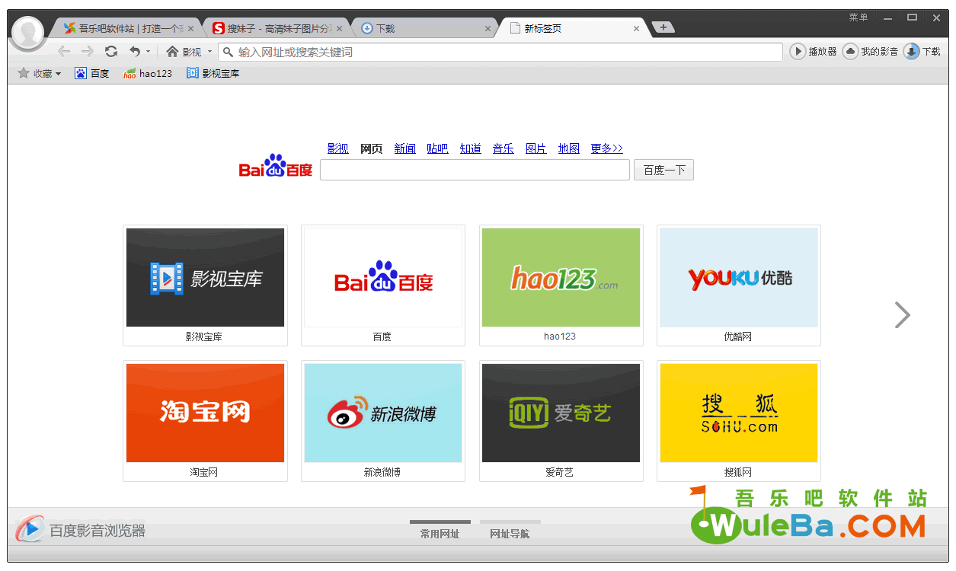Close the 搜妹子 tab
This screenshot has width=956, height=571.
coord(340,29)
